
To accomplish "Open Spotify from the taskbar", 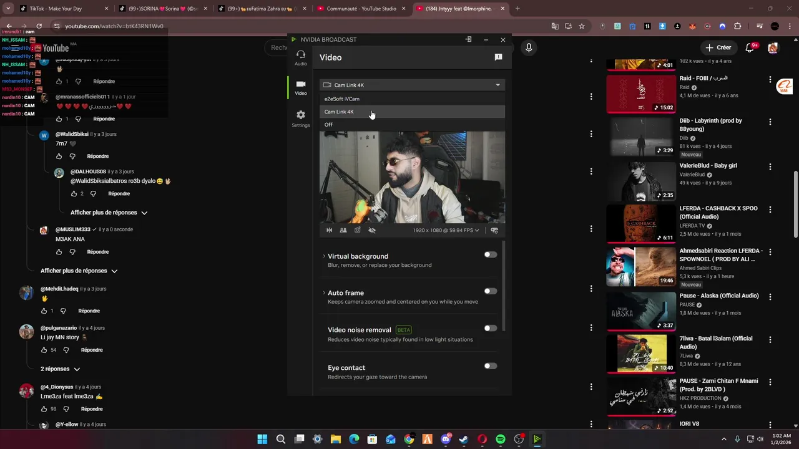I will pos(500,439).
